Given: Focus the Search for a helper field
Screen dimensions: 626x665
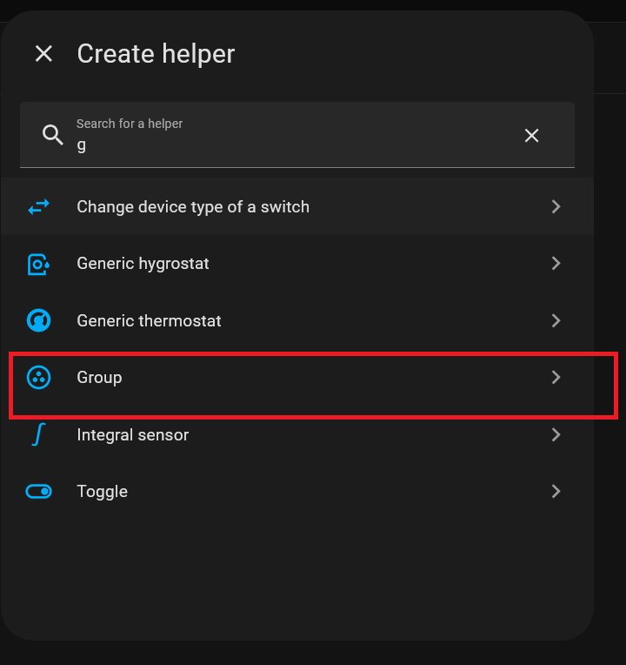Looking at the screenshot, I should 287,144.
